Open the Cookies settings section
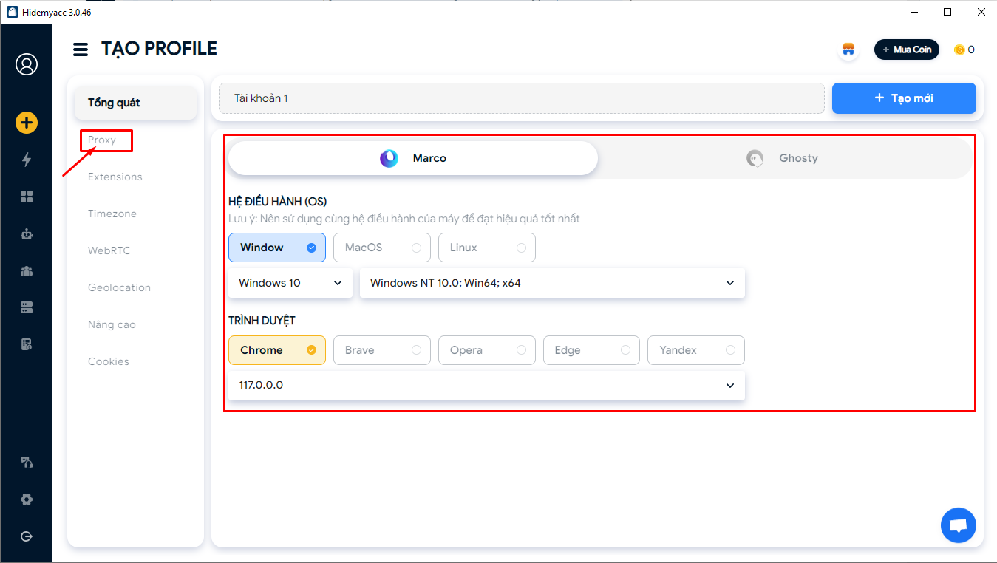The width and height of the screenshot is (997, 563). (x=109, y=361)
